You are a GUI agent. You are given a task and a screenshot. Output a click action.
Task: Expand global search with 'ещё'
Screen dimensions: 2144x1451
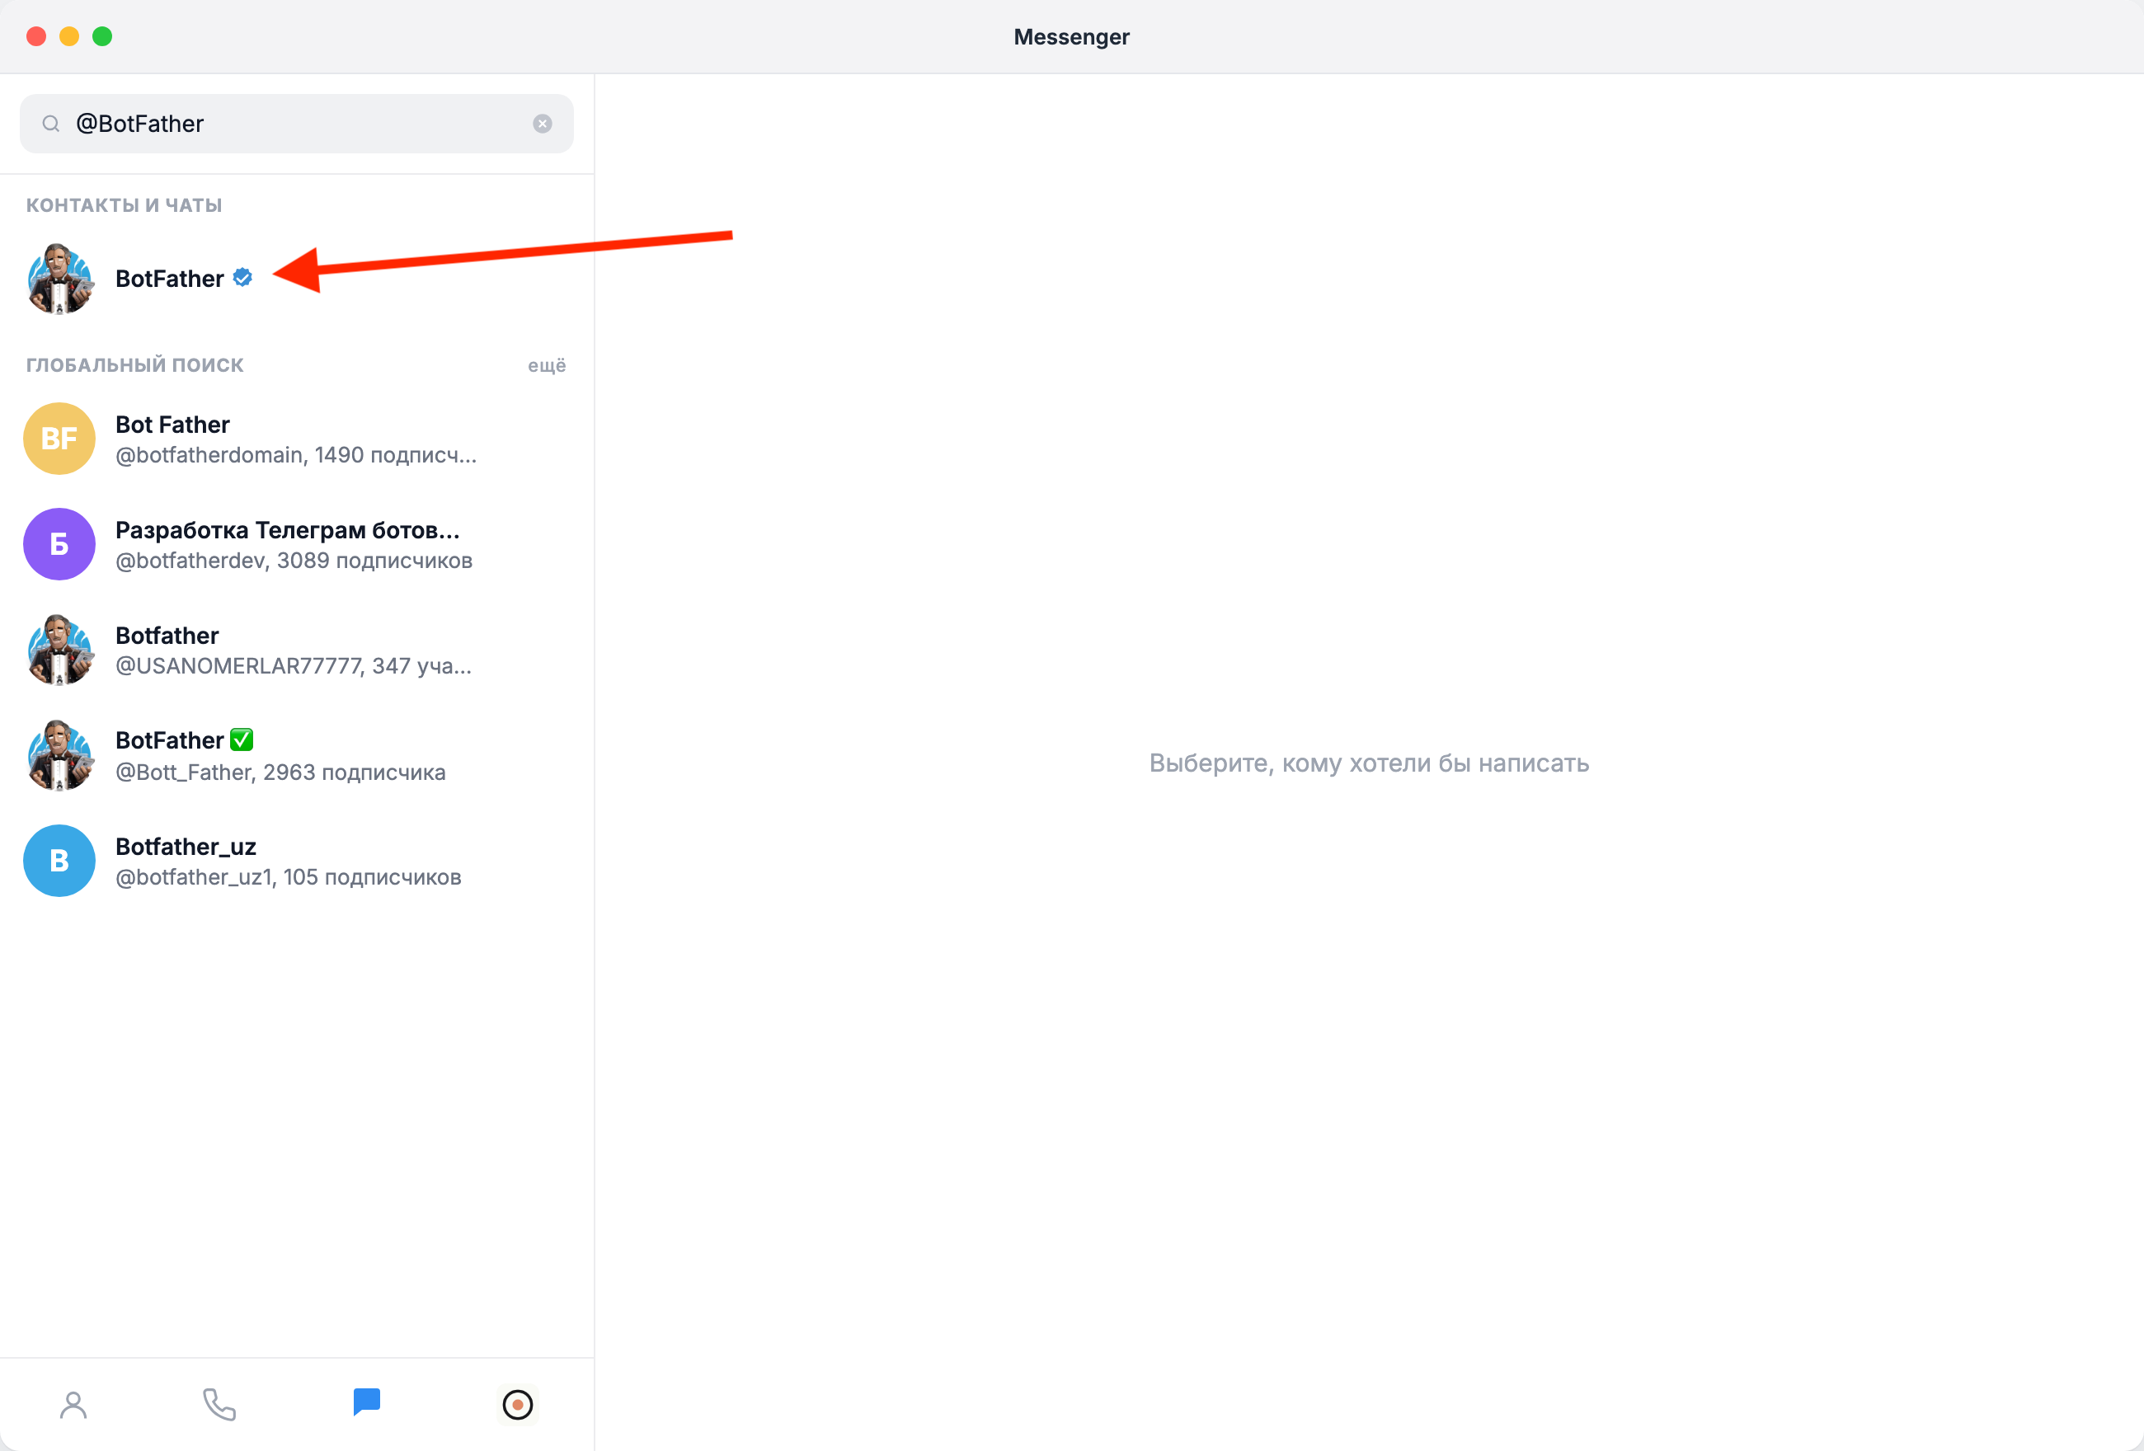[x=546, y=365]
